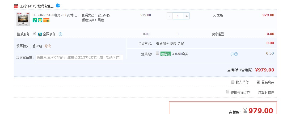Click the ¥0.50购买 insurance price text

[180, 54]
